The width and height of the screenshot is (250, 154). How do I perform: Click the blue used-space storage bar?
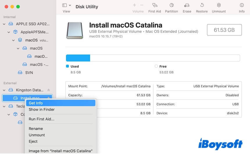tap(78, 58)
